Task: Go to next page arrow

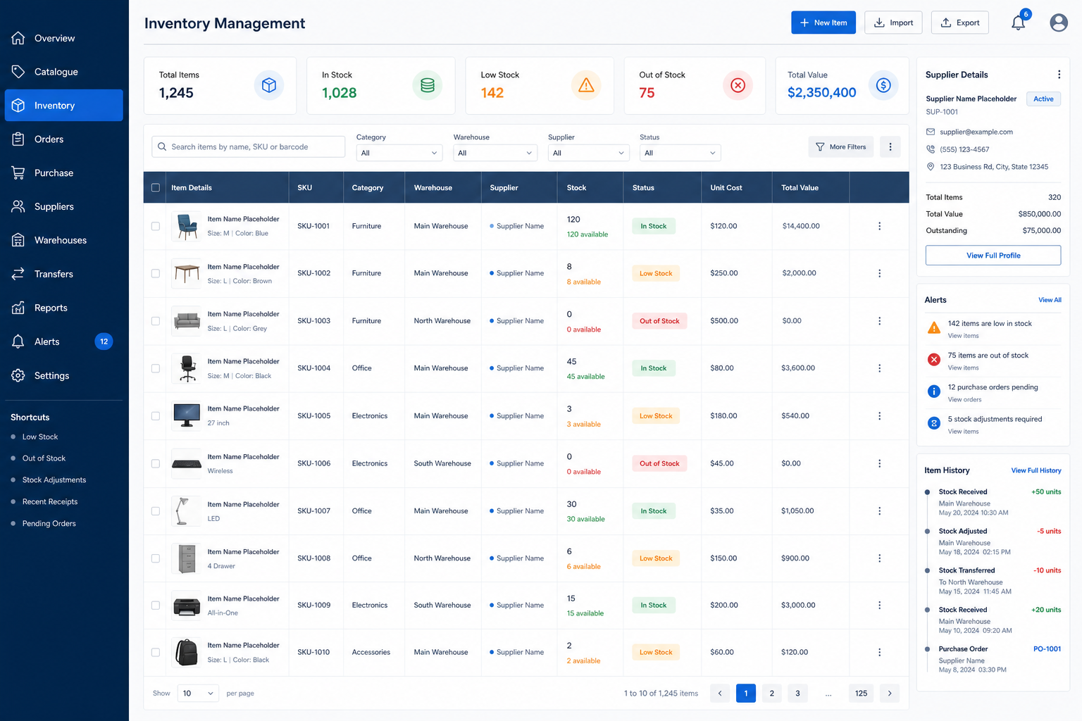Action: pyautogui.click(x=890, y=694)
